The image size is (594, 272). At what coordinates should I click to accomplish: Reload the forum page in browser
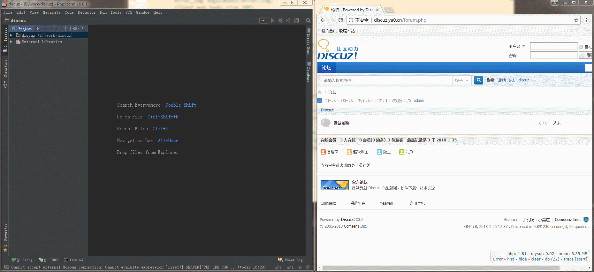[x=341, y=20]
